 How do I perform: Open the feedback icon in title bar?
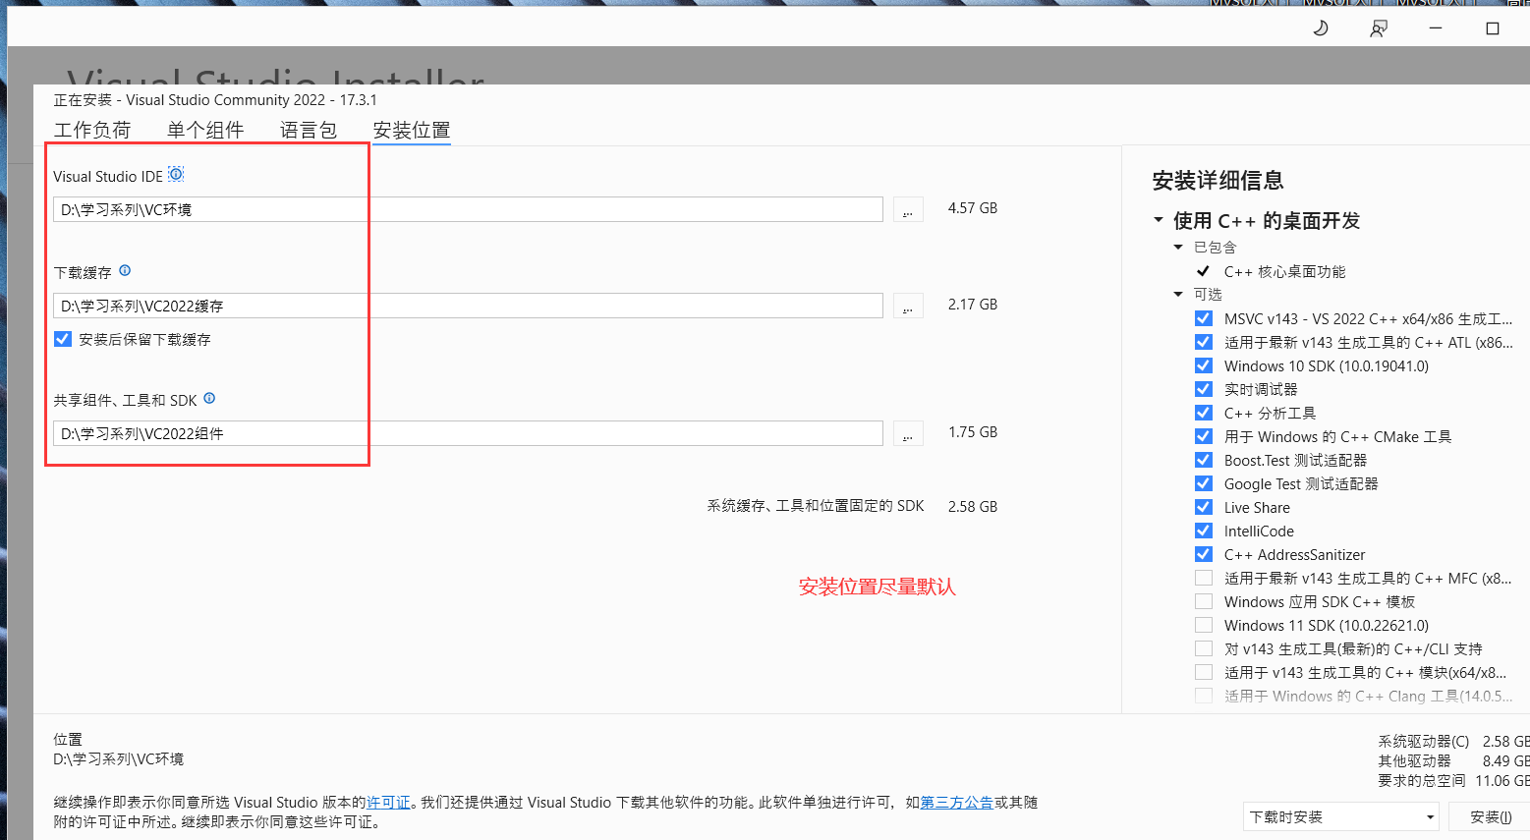1379,28
